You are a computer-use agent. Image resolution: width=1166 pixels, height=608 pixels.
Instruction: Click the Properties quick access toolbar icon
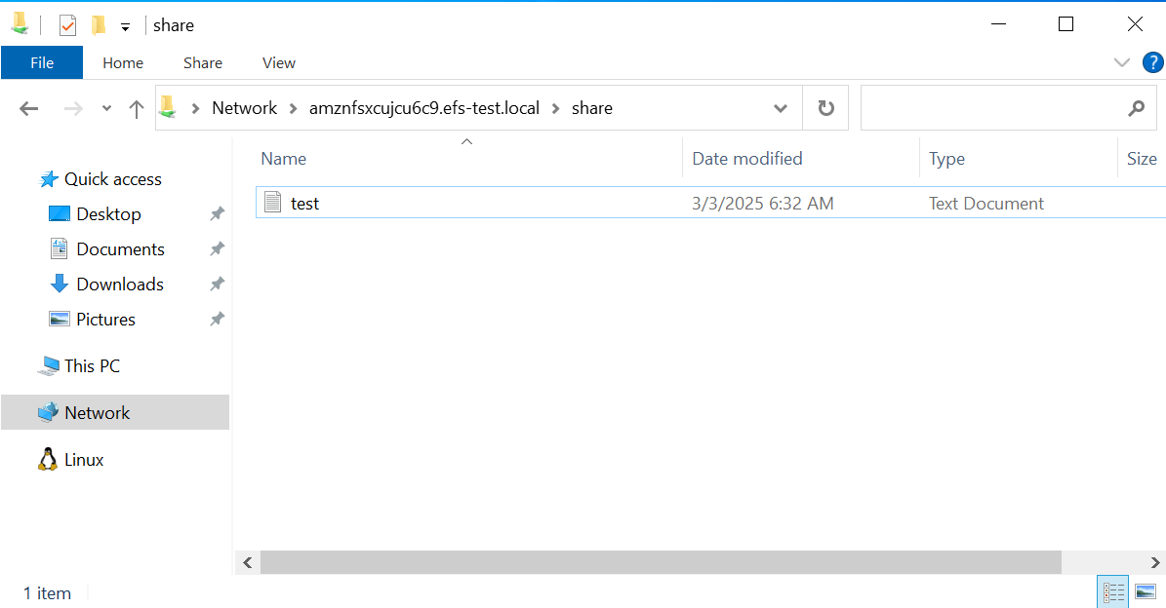(x=67, y=25)
